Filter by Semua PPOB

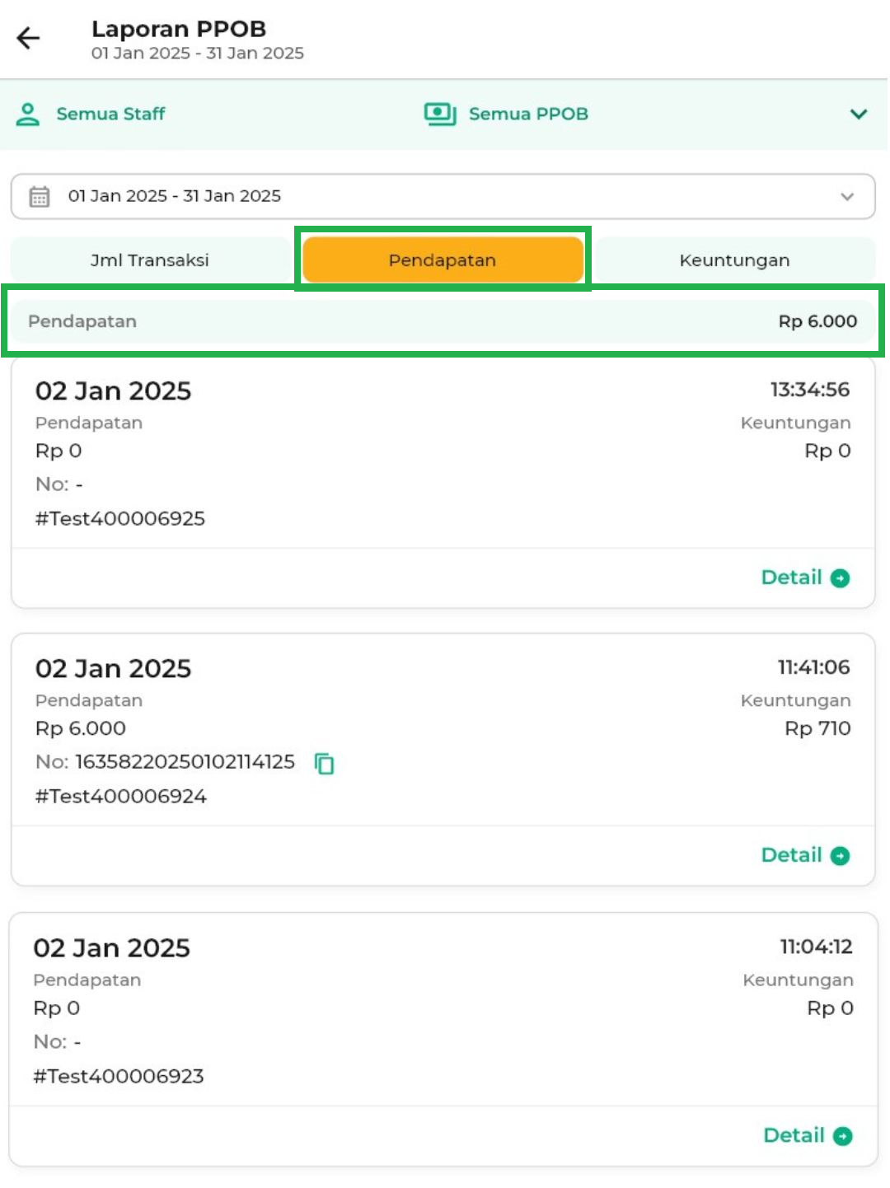528,115
